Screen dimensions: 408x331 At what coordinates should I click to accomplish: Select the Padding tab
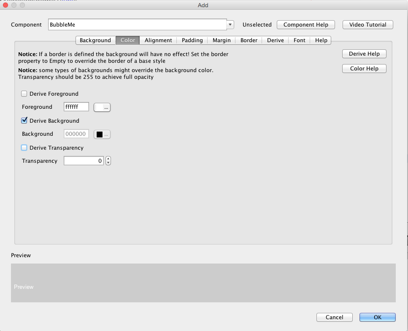tap(192, 40)
